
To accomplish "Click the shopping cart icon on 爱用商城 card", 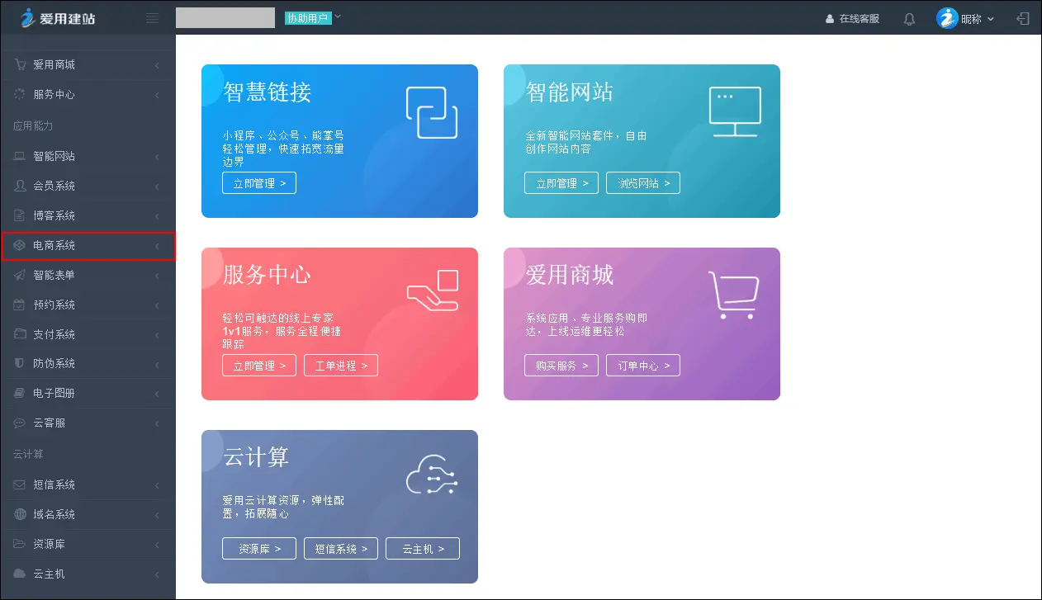I will click(x=733, y=295).
